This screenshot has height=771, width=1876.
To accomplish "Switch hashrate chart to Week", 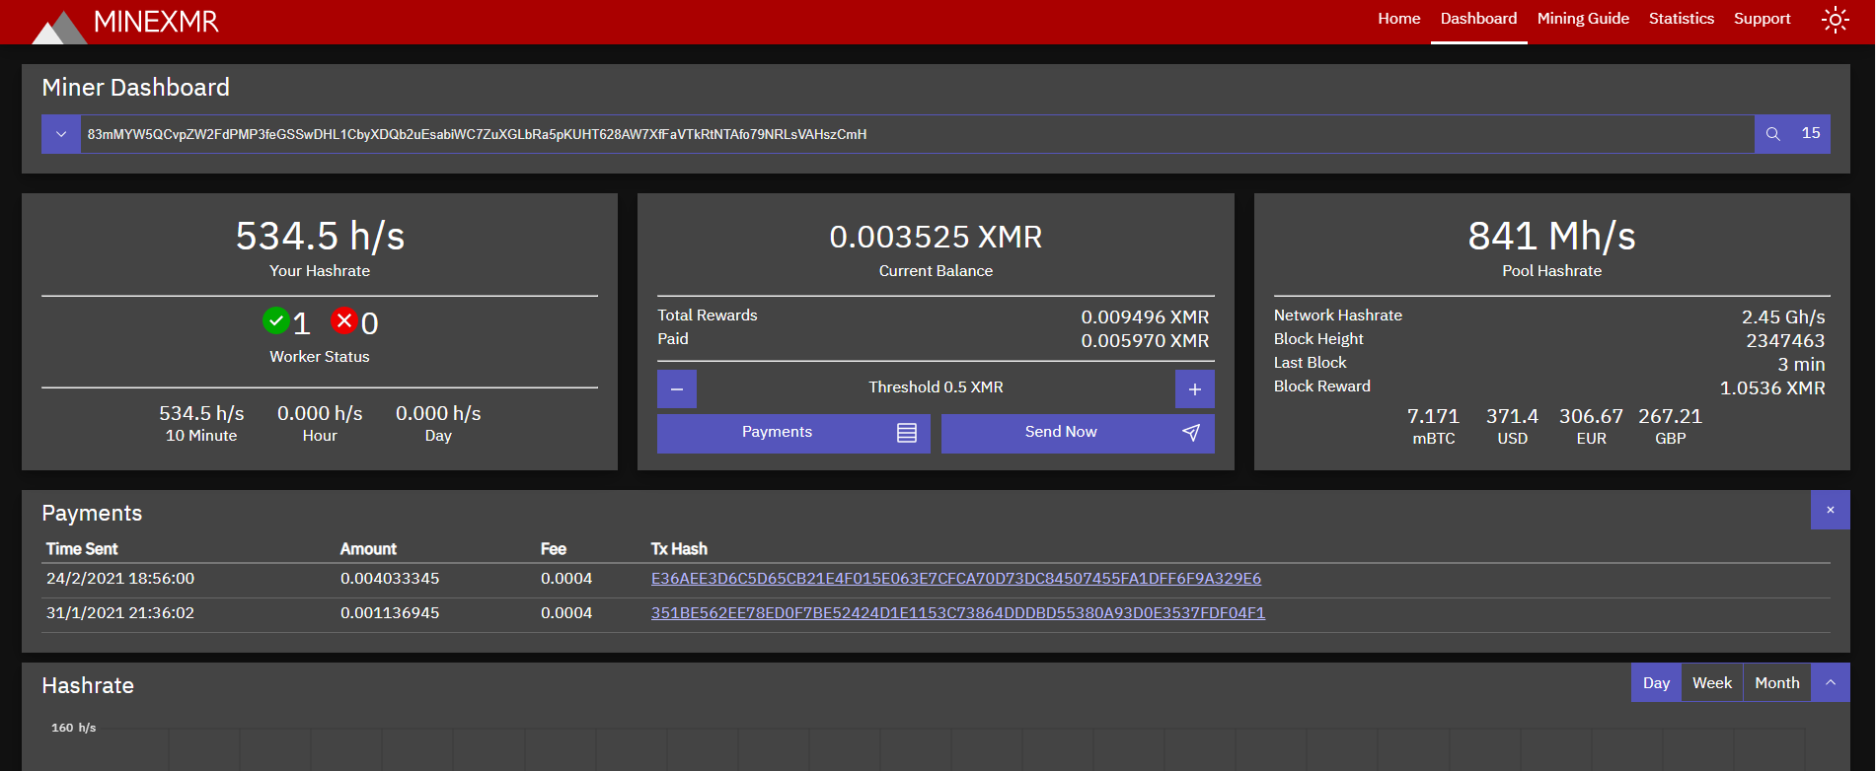I will (x=1711, y=682).
